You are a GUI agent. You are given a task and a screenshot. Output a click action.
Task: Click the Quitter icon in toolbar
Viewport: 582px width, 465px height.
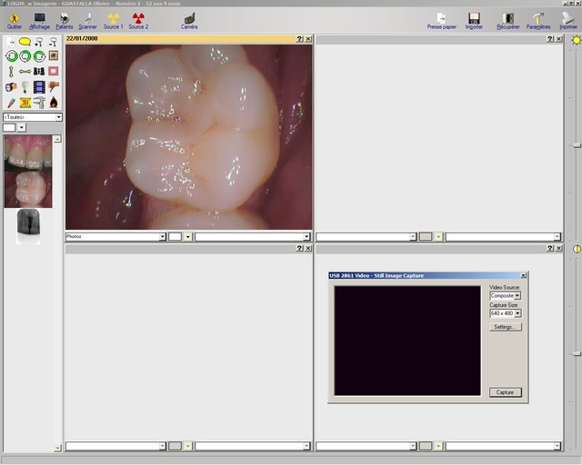tap(14, 18)
